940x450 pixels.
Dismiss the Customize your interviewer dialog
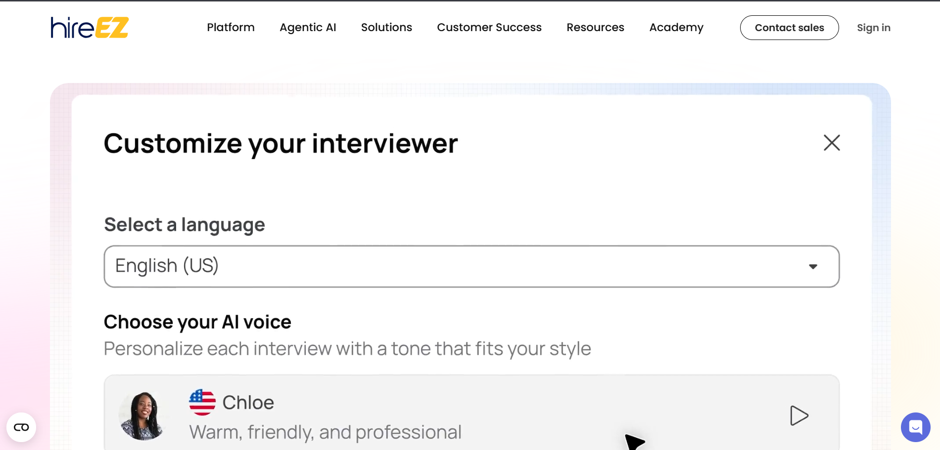point(832,143)
